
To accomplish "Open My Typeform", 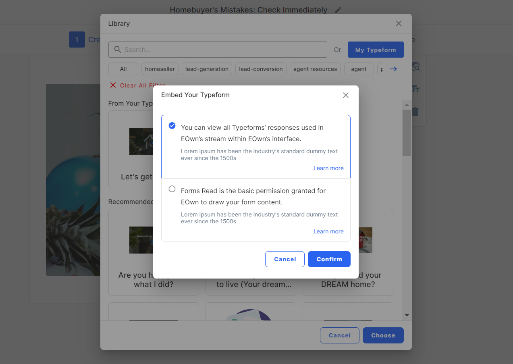I will pyautogui.click(x=376, y=50).
